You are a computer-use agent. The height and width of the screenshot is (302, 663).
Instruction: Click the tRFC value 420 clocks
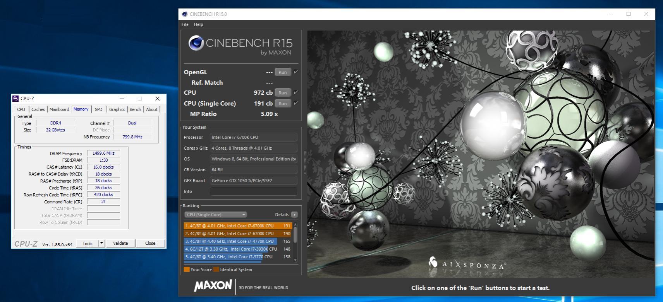[103, 195]
